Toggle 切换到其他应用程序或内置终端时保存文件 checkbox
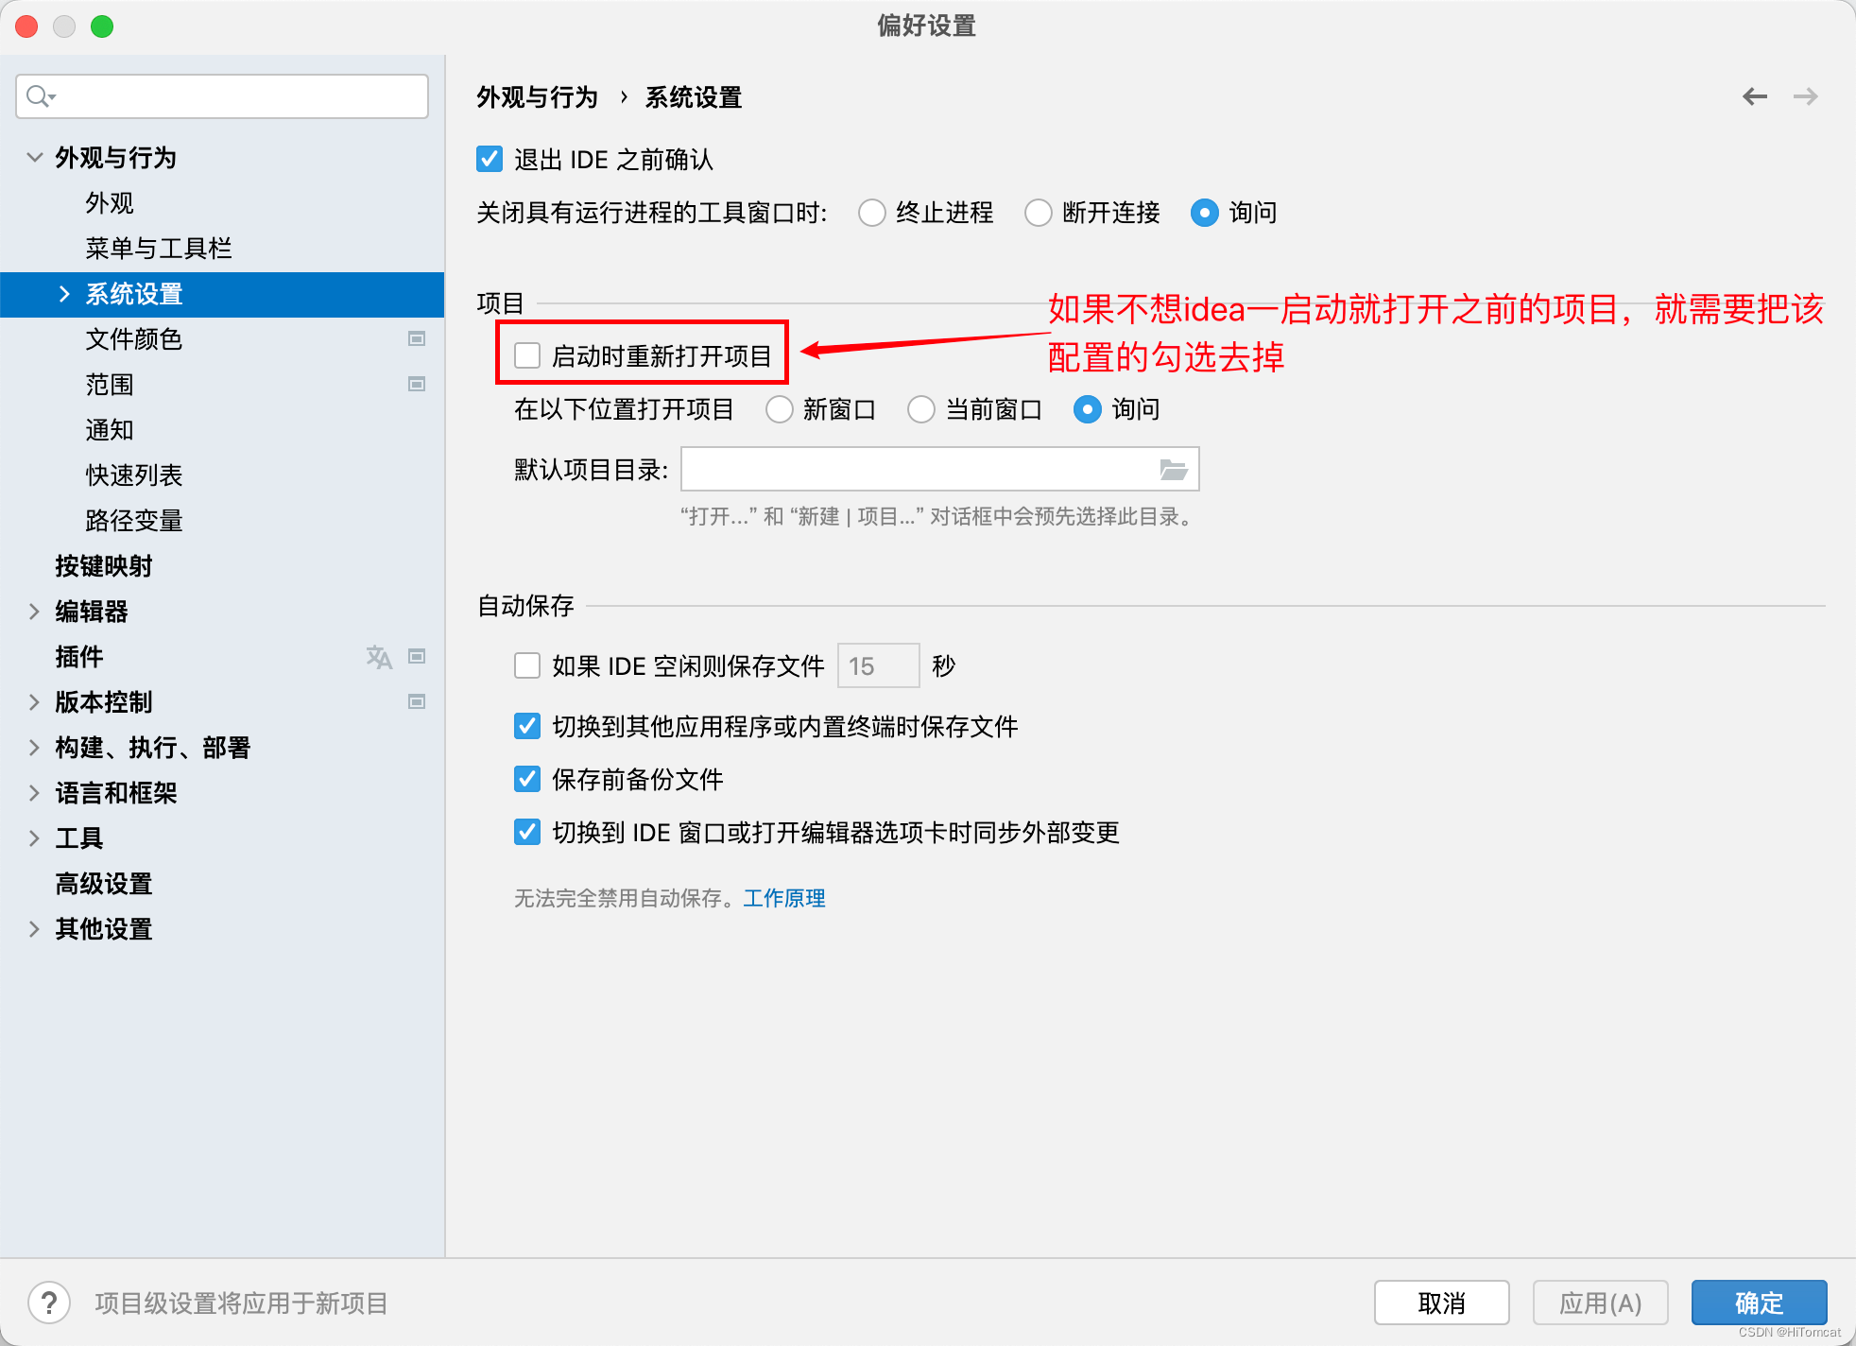 (x=527, y=726)
